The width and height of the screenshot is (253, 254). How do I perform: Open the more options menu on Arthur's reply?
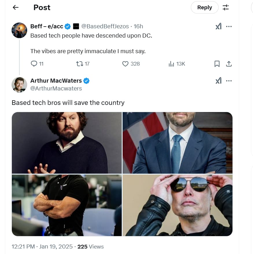tap(229, 80)
